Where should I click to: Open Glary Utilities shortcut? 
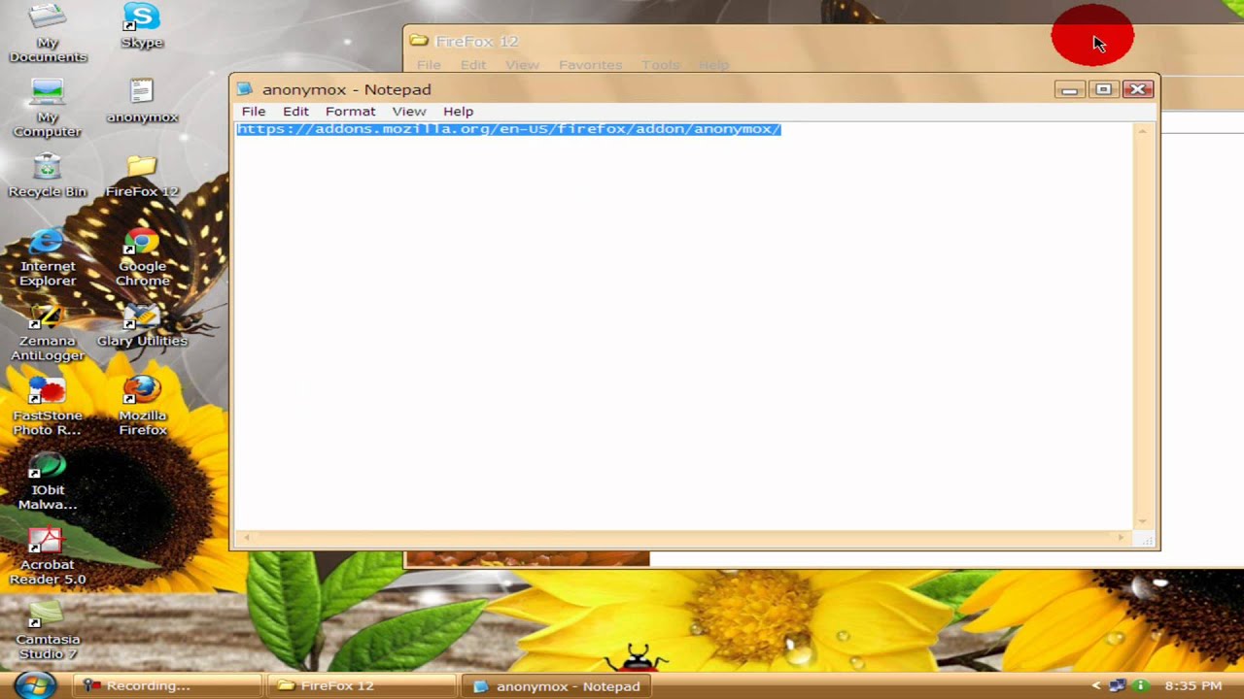tap(142, 325)
